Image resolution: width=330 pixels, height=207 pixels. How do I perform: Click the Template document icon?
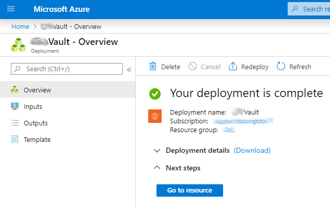14,139
